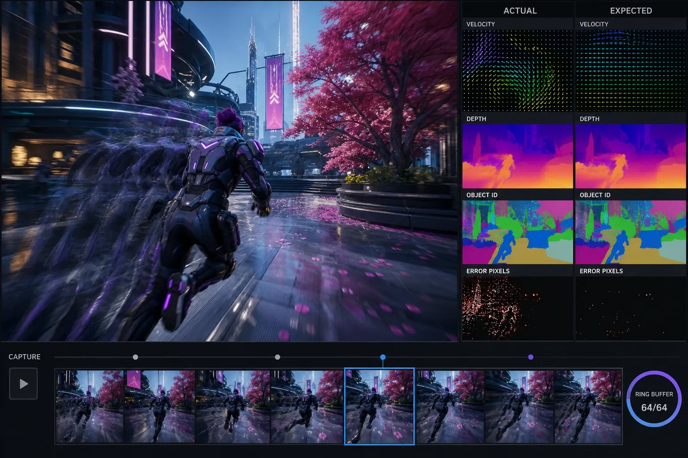The width and height of the screenshot is (688, 458).
Task: Open the Expected velocity vector view
Action: (631, 71)
